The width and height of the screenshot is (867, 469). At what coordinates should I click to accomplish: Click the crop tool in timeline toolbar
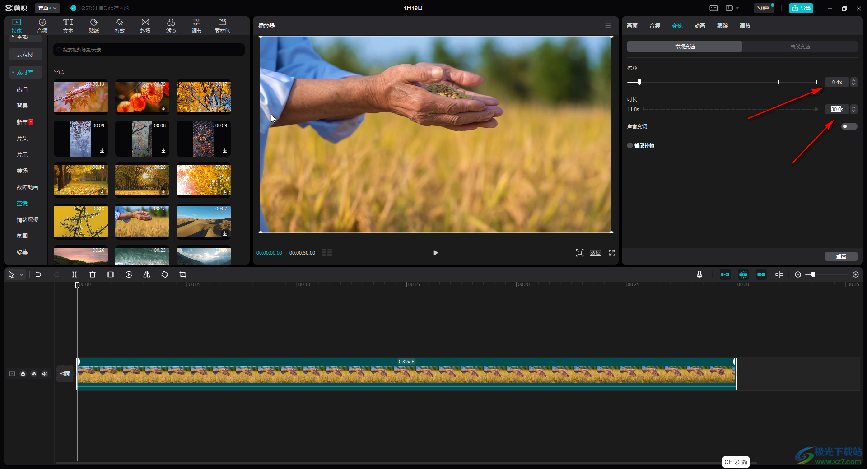[x=183, y=274]
